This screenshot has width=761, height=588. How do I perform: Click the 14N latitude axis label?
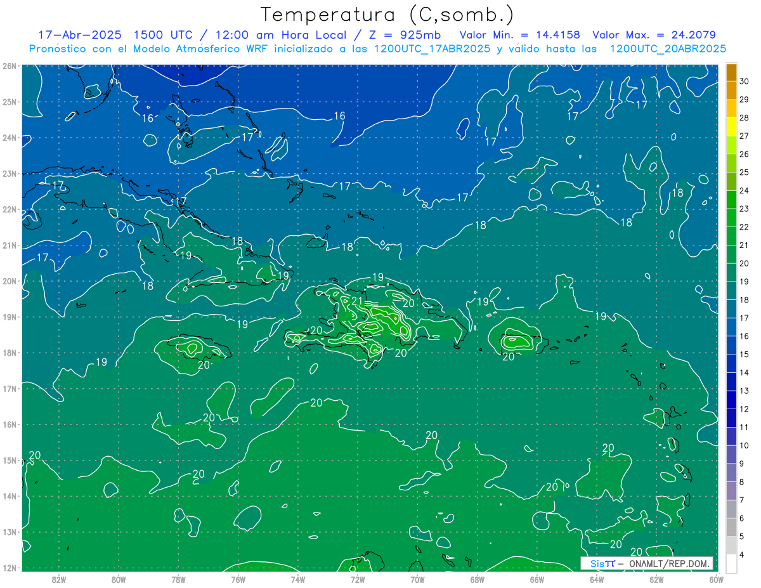10,496
